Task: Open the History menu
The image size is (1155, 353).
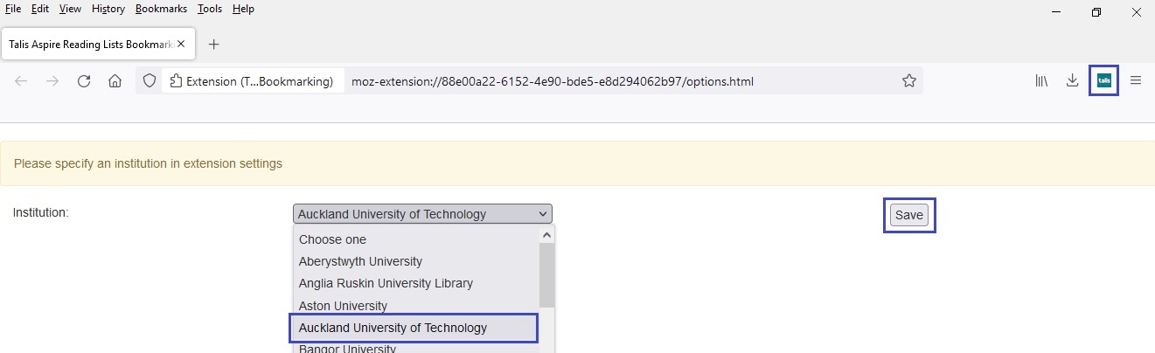Action: (108, 9)
